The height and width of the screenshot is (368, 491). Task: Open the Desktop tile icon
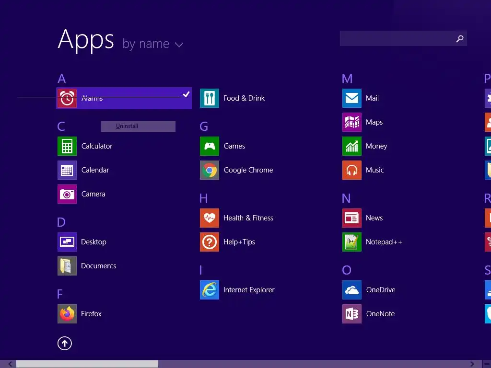67,242
